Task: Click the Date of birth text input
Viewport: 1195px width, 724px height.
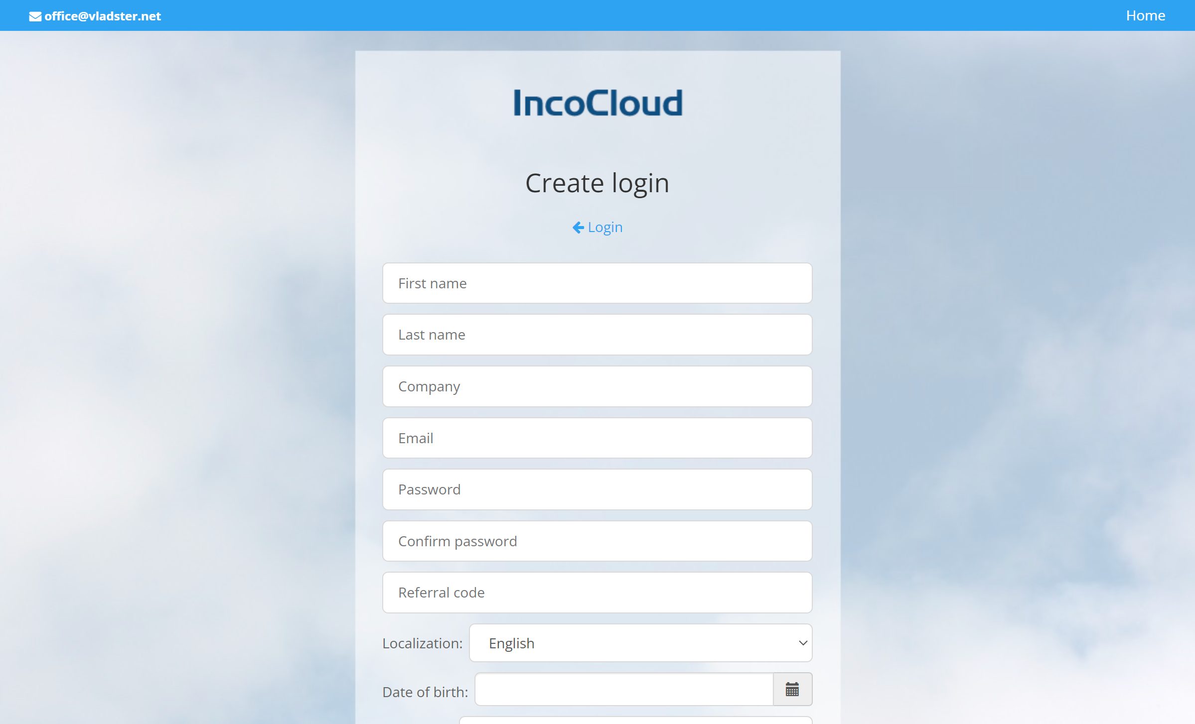Action: coord(623,690)
